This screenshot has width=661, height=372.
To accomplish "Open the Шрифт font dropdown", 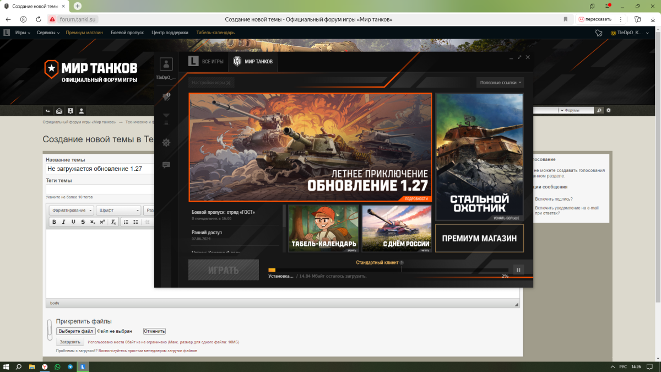I will (x=119, y=211).
